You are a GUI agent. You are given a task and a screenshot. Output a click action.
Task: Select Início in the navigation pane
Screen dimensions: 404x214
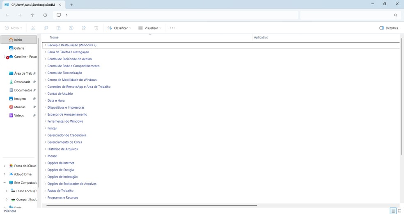click(18, 40)
